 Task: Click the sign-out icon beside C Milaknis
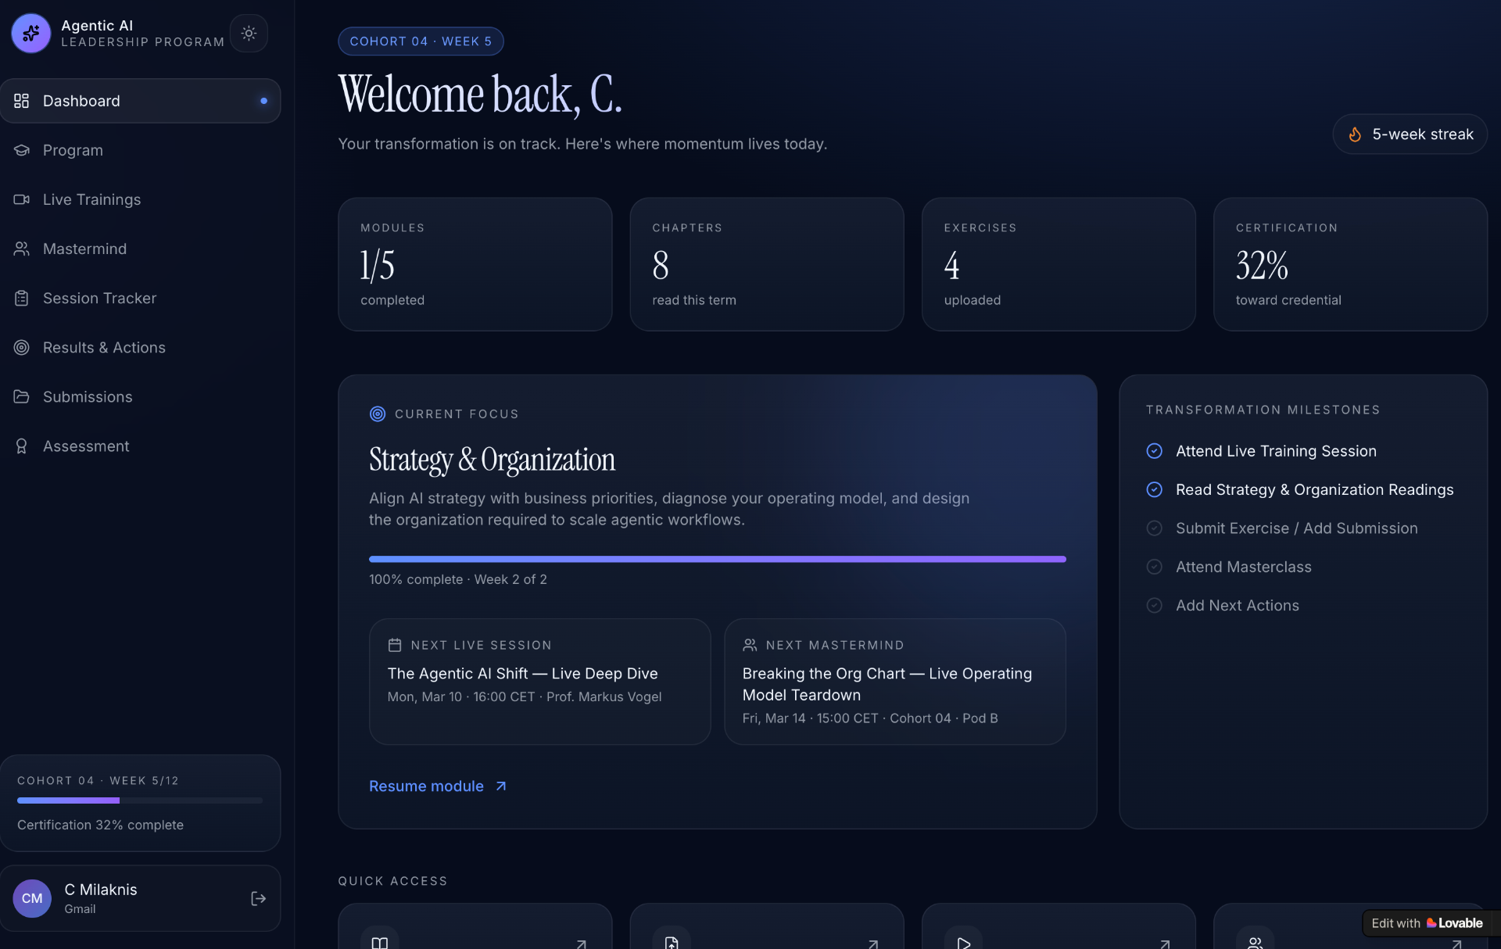click(x=258, y=898)
